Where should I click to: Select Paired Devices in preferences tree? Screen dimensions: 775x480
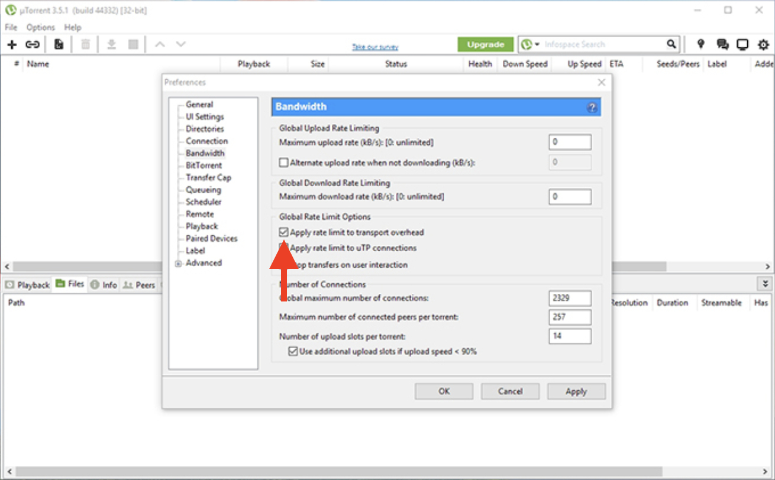[x=212, y=239]
